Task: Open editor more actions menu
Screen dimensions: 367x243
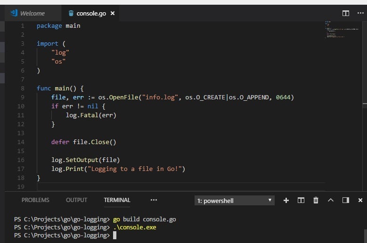Action: [360, 13]
